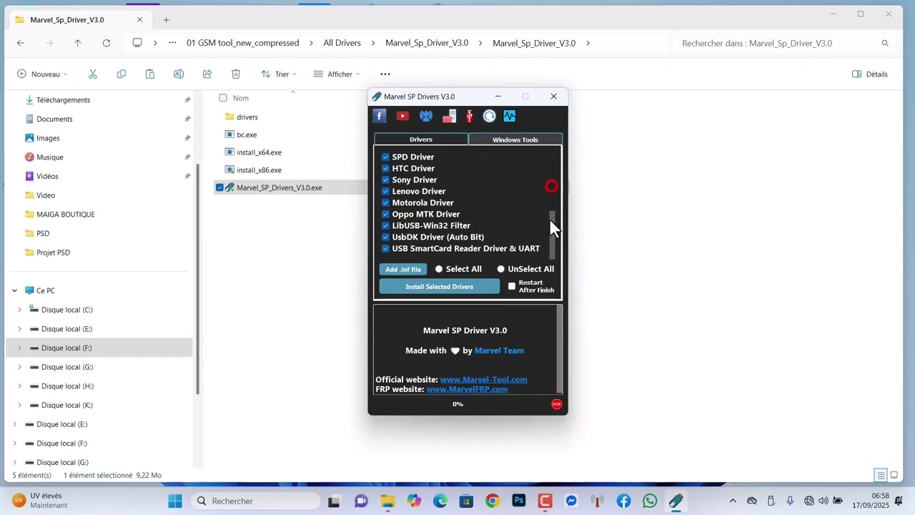Click the Copy icon in Explorer toolbar
This screenshot has height=515, width=915.
[122, 74]
